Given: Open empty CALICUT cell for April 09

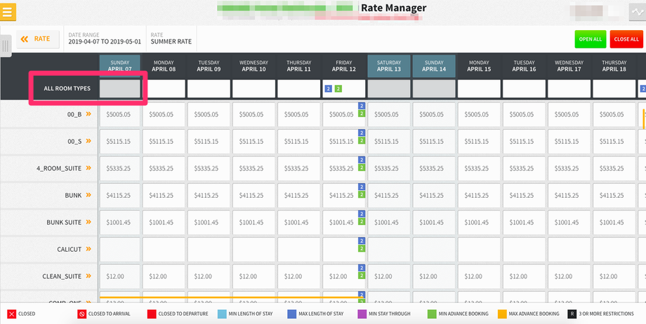Looking at the screenshot, I should [x=209, y=249].
